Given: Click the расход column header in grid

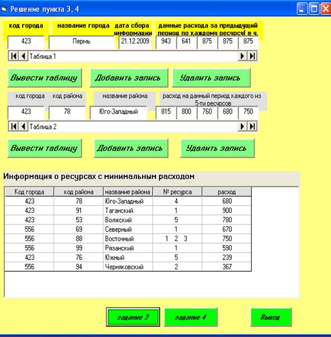Looking at the screenshot, I should tap(227, 192).
